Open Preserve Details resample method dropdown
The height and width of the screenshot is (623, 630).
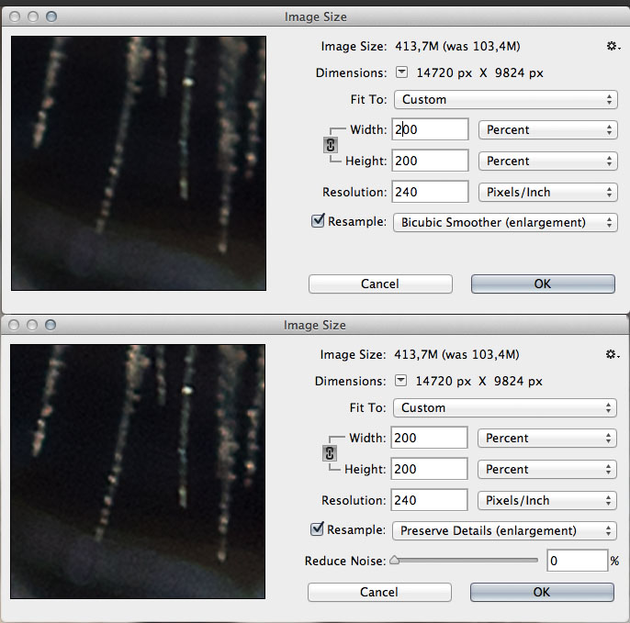tap(505, 530)
